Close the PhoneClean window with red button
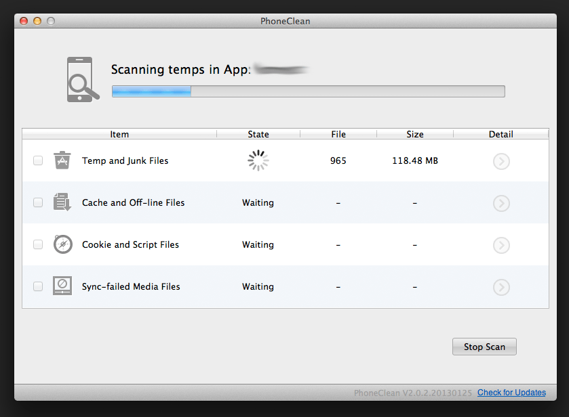569x417 pixels. click(x=24, y=21)
